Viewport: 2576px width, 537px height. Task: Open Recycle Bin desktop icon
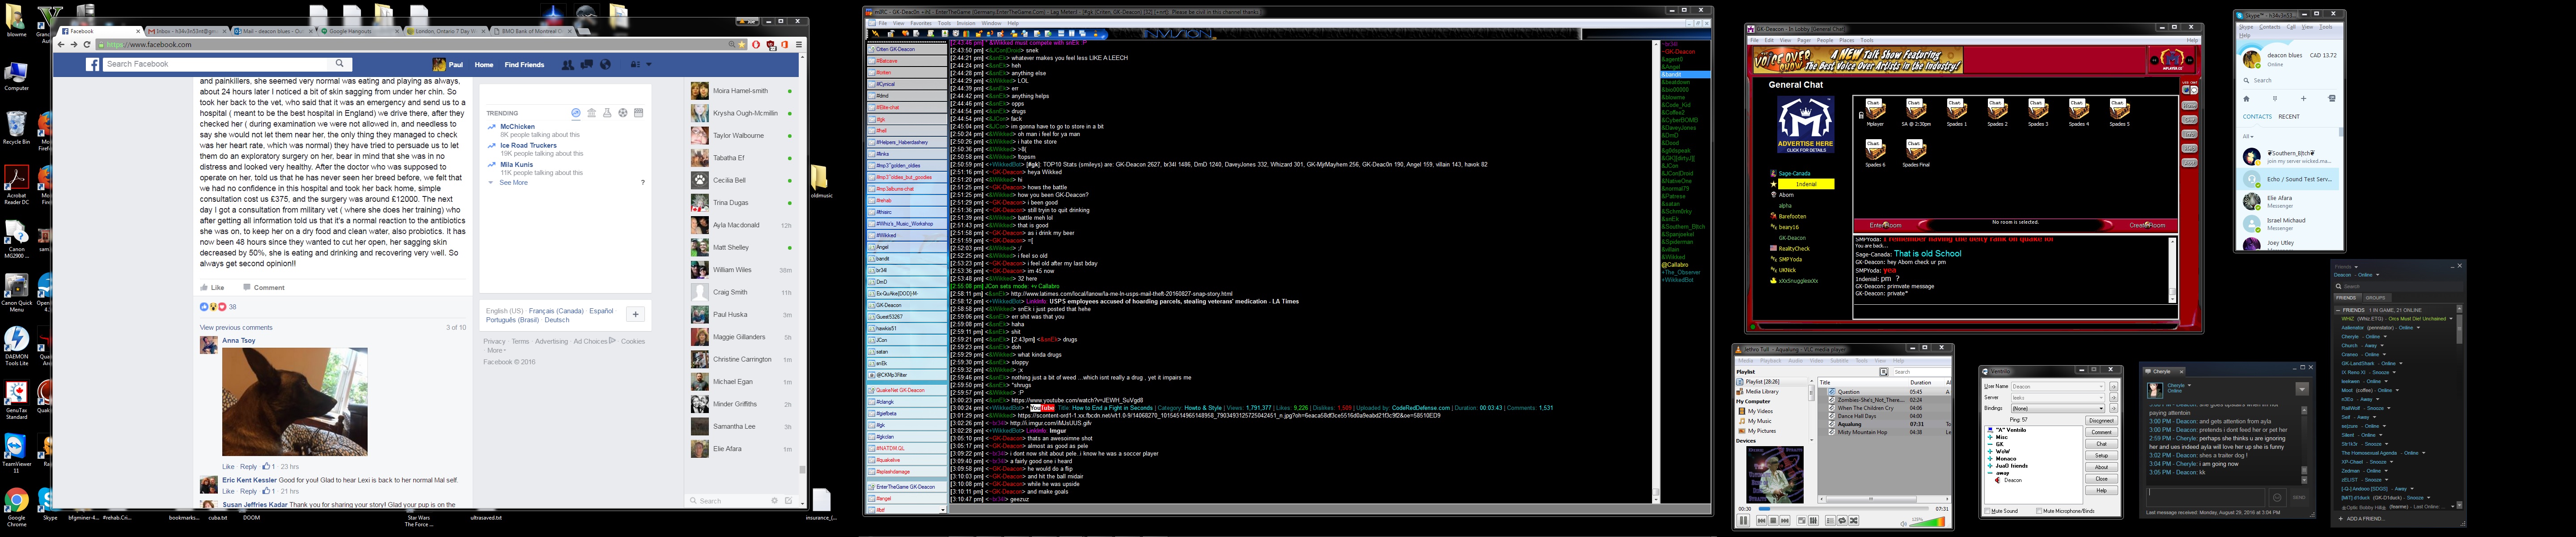(x=17, y=128)
